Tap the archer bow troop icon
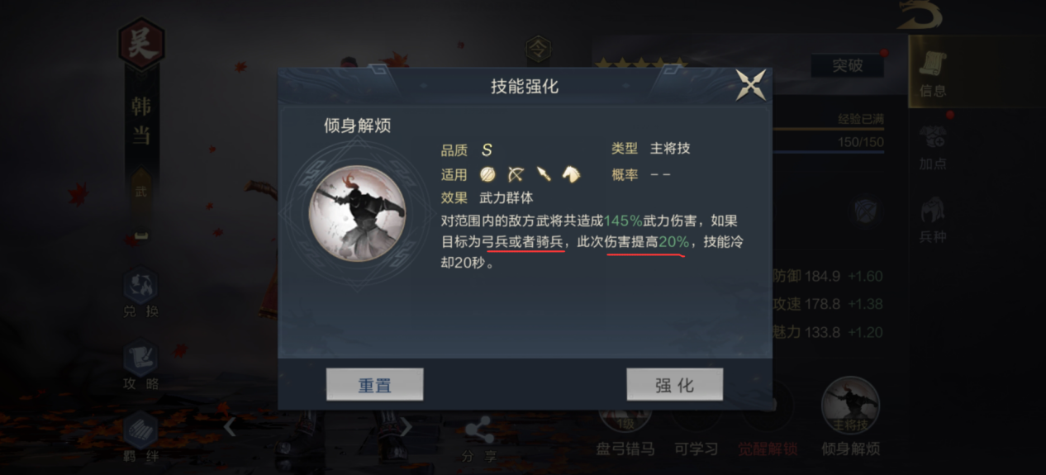The image size is (1046, 475). click(516, 174)
